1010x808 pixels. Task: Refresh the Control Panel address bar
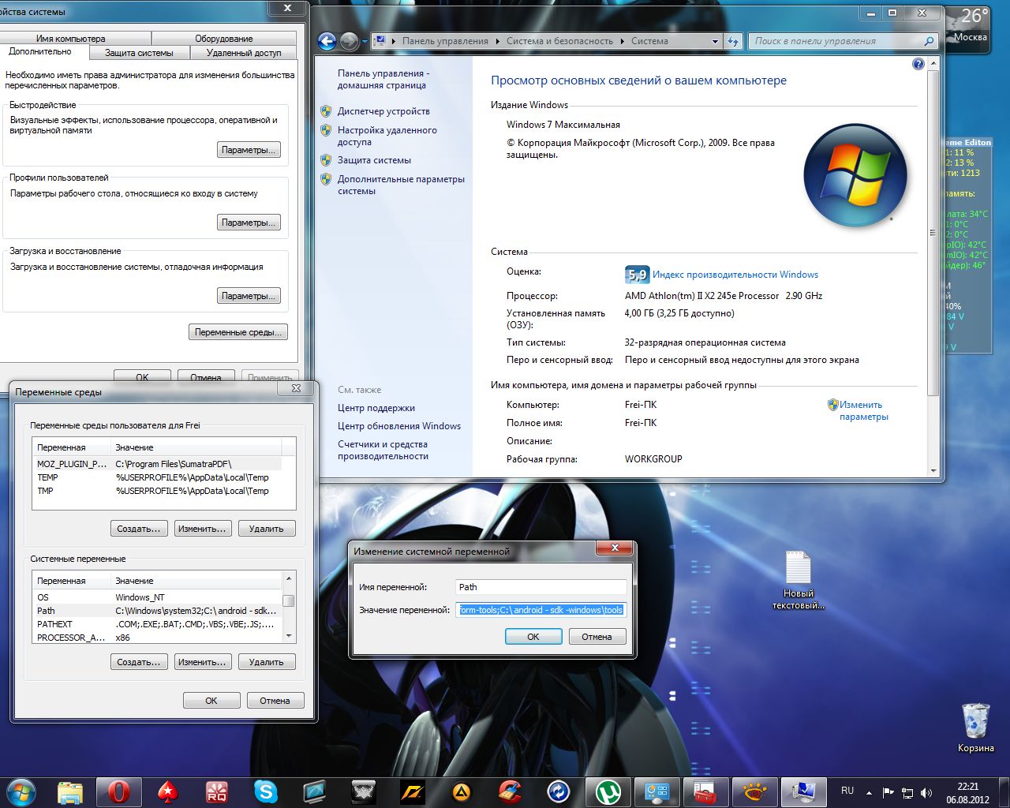pos(734,41)
